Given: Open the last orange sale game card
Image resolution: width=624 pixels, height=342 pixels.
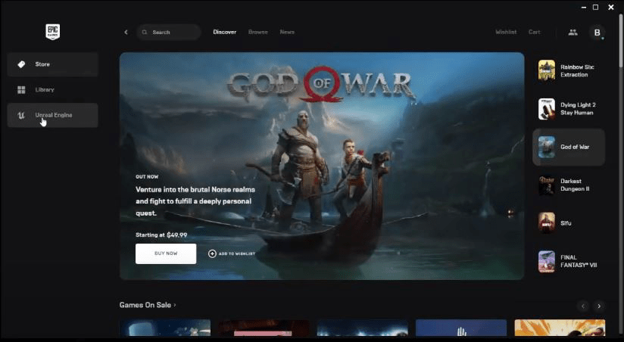Looking at the screenshot, I should pyautogui.click(x=560, y=328).
